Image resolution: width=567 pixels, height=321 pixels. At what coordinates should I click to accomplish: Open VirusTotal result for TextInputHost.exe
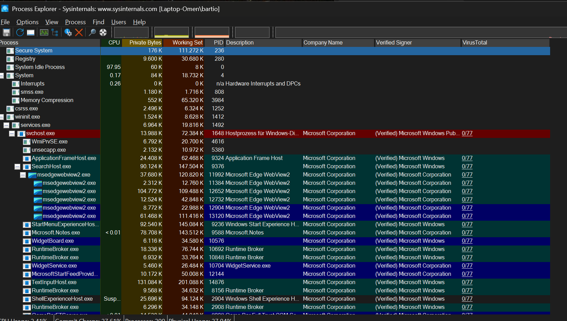pyautogui.click(x=467, y=282)
